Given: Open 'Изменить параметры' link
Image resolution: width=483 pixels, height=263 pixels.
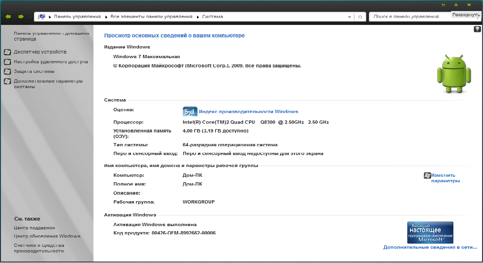Looking at the screenshot, I should click(x=446, y=178).
